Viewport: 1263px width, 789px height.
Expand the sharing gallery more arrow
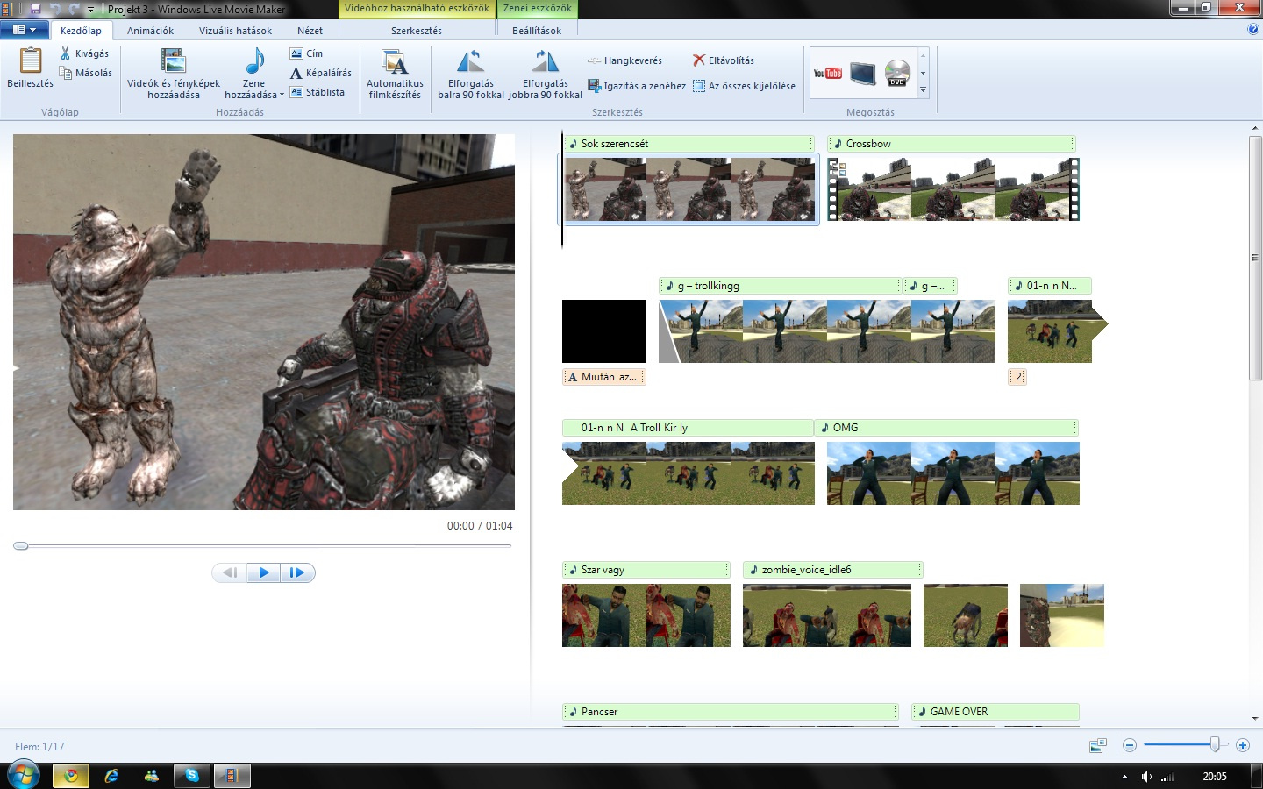[x=923, y=90]
